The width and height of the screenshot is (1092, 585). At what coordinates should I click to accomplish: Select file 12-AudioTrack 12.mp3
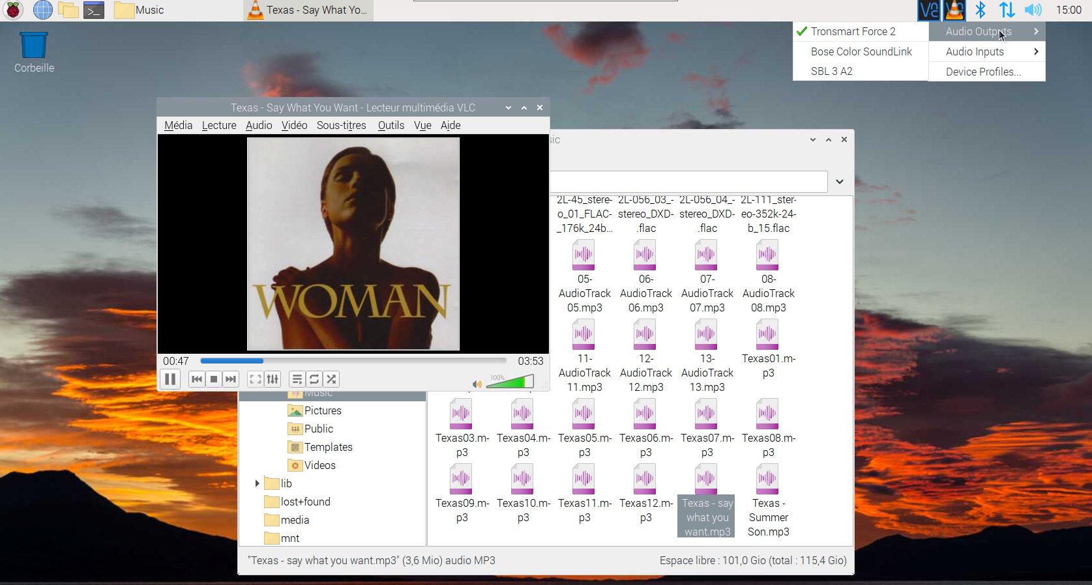[x=645, y=356]
